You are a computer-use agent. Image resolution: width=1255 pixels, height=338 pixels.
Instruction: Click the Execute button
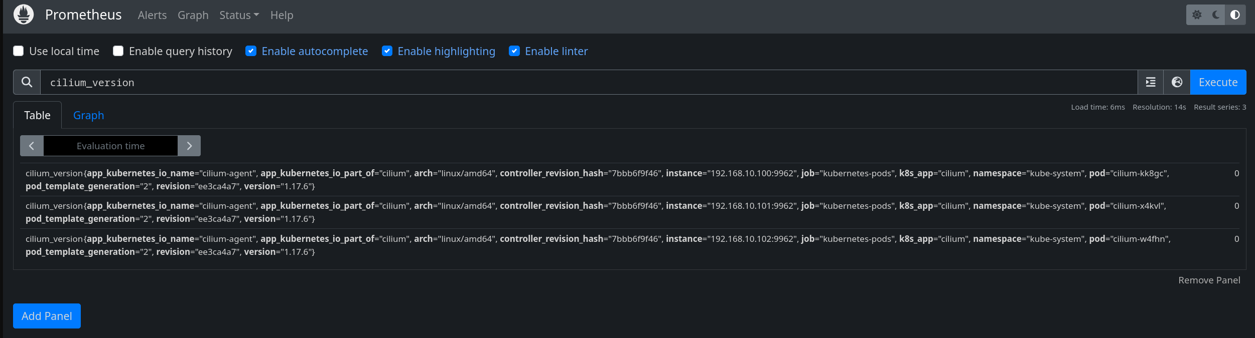pyautogui.click(x=1218, y=82)
